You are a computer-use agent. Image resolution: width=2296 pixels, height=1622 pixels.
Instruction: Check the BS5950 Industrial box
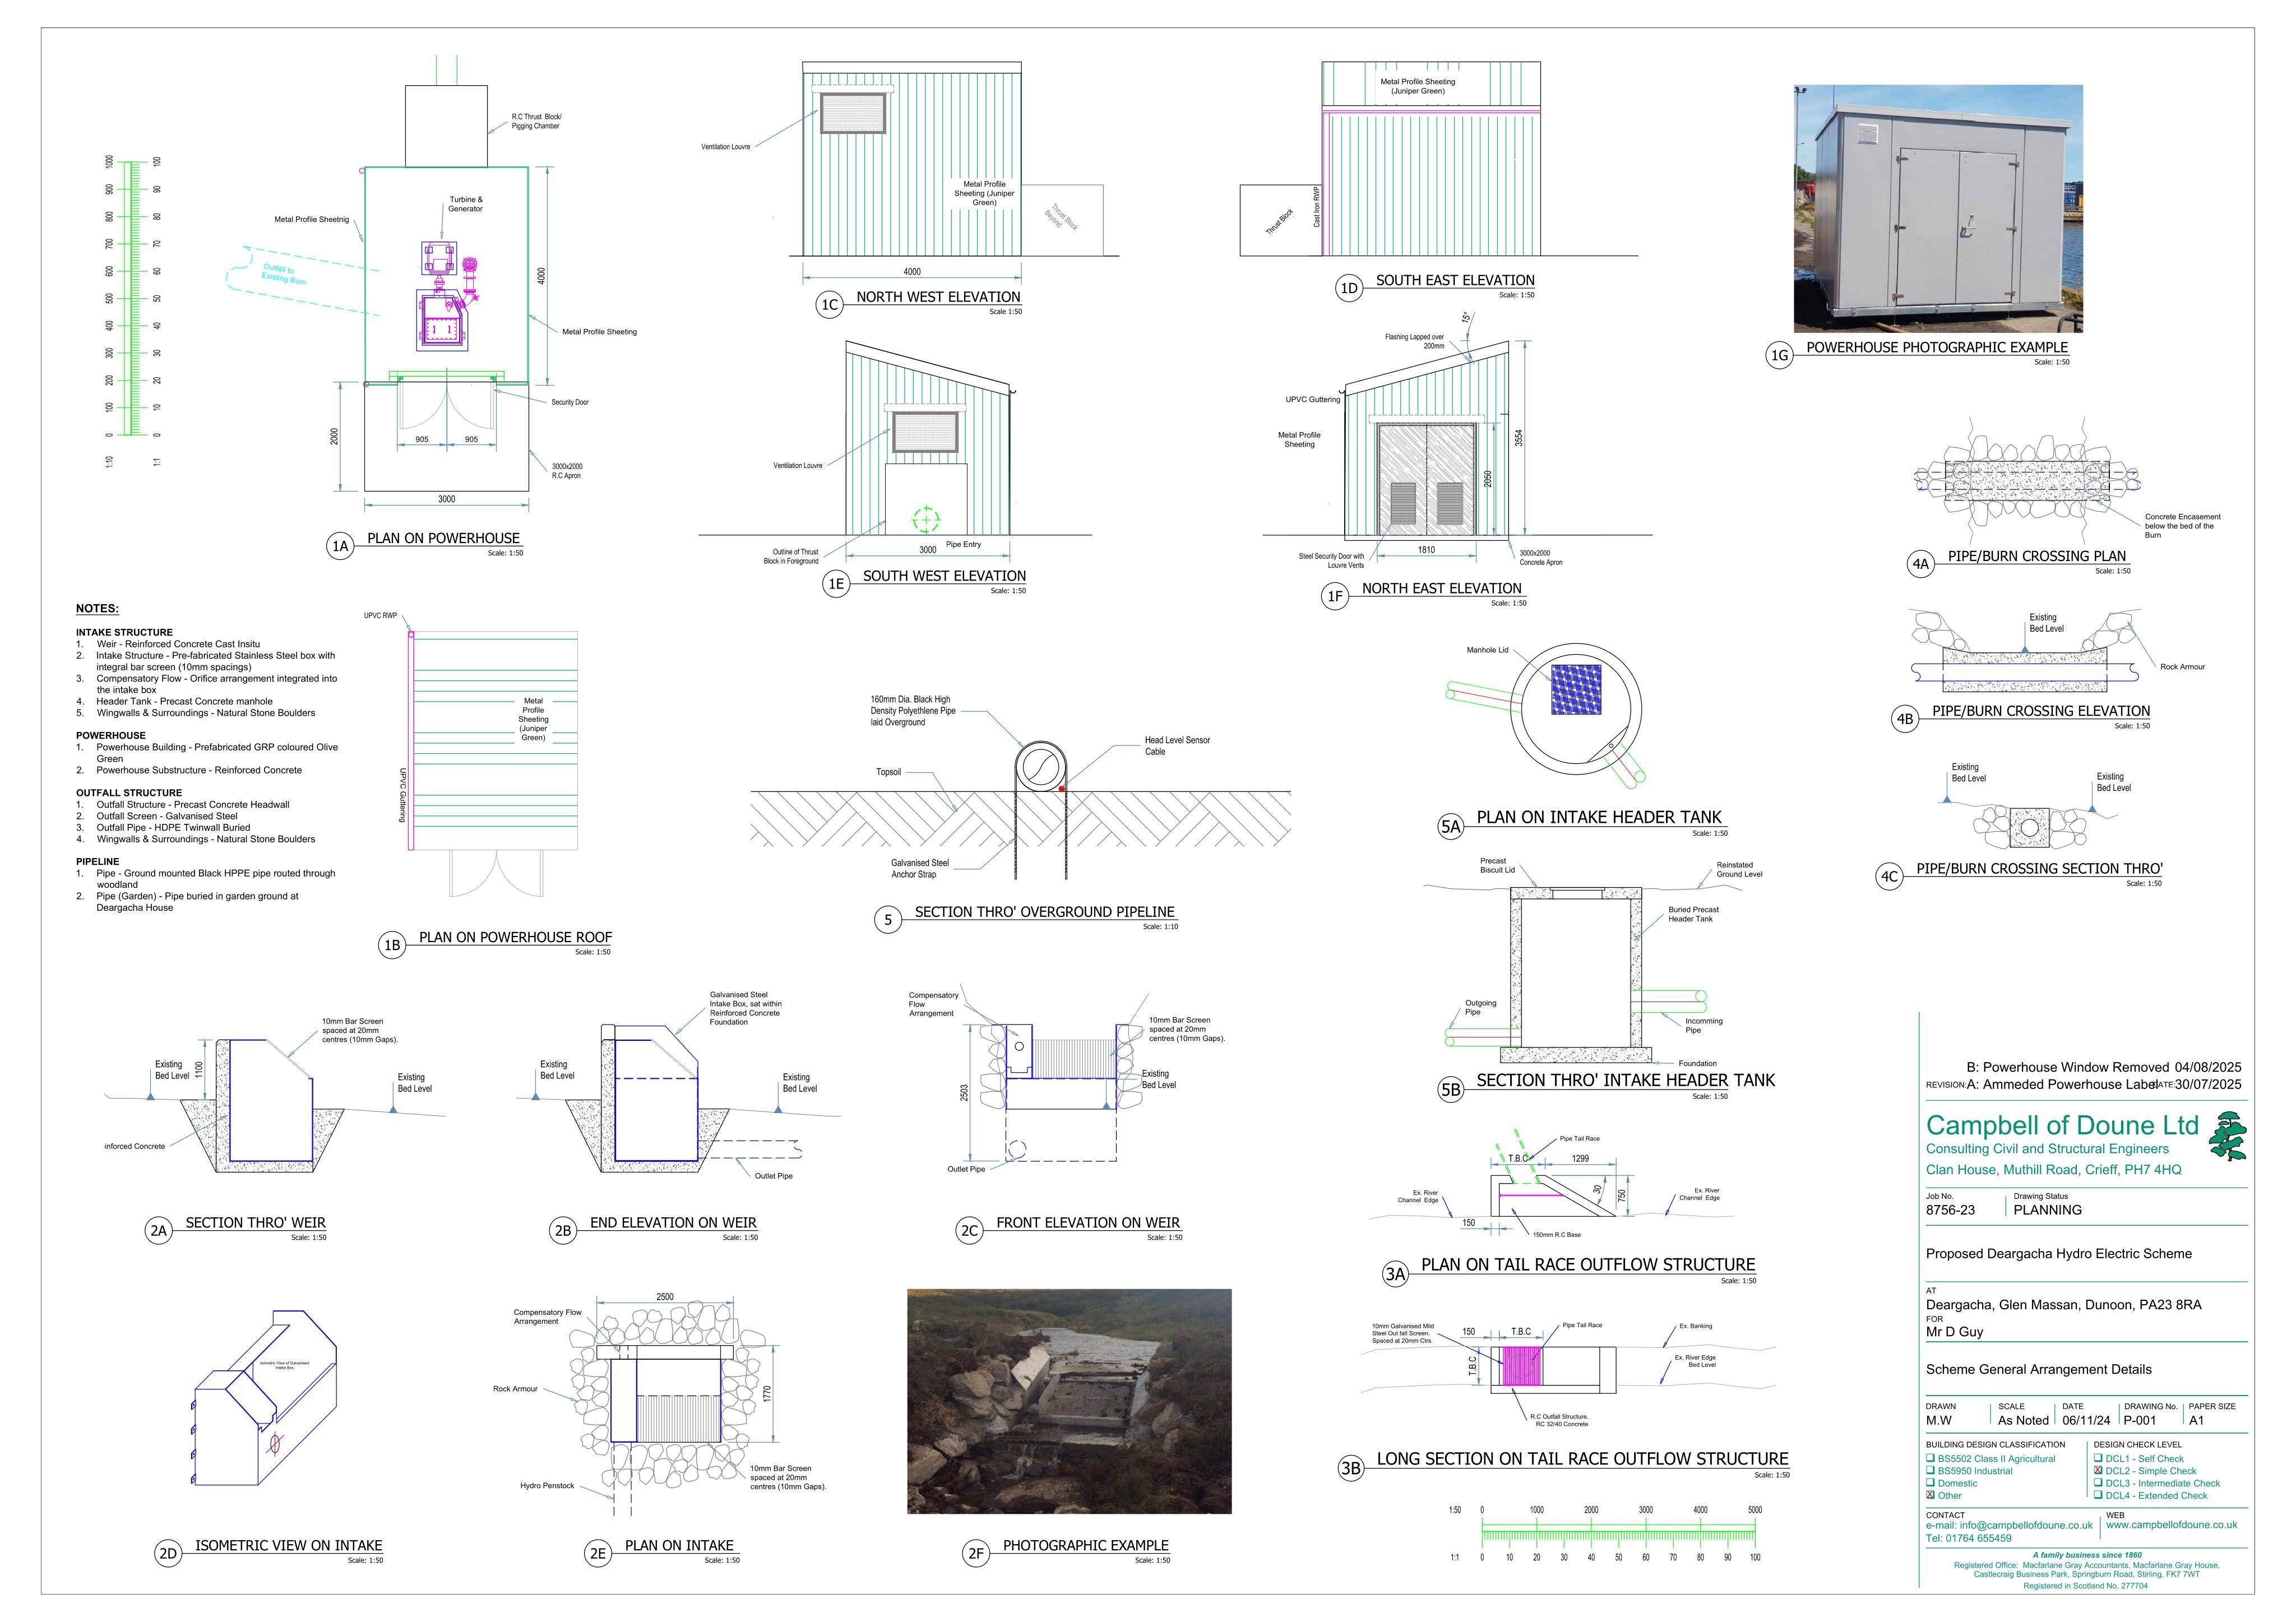pyautogui.click(x=1930, y=1470)
